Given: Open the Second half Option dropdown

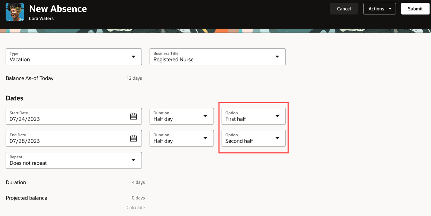Looking at the screenshot, I should click(277, 138).
